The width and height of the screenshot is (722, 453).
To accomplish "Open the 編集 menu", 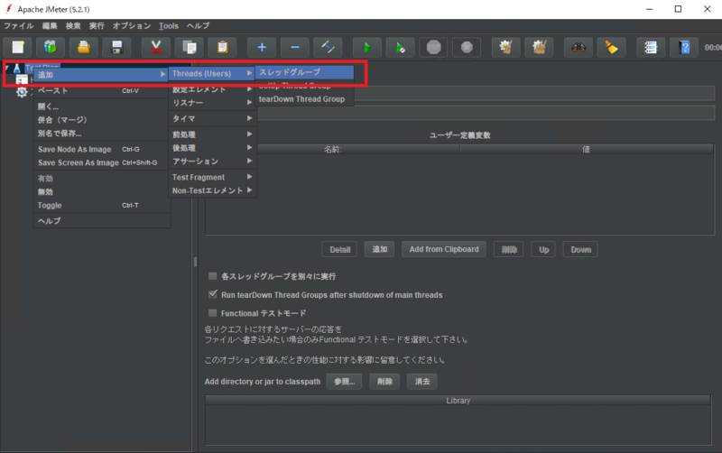I will click(50, 26).
